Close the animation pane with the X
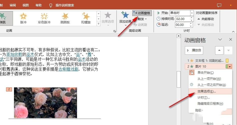 click(x=231, y=39)
